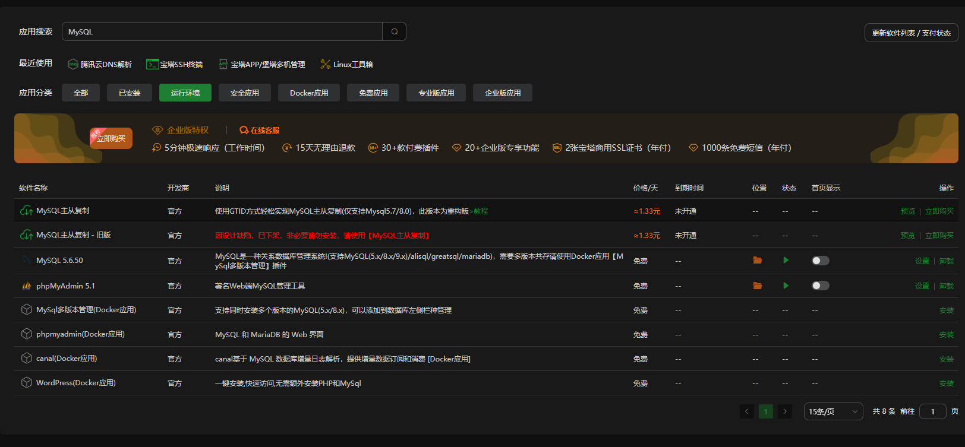The image size is (965, 447).
Task: Open the MySQL 5.6.50 folder location icon
Action: pyautogui.click(x=757, y=261)
